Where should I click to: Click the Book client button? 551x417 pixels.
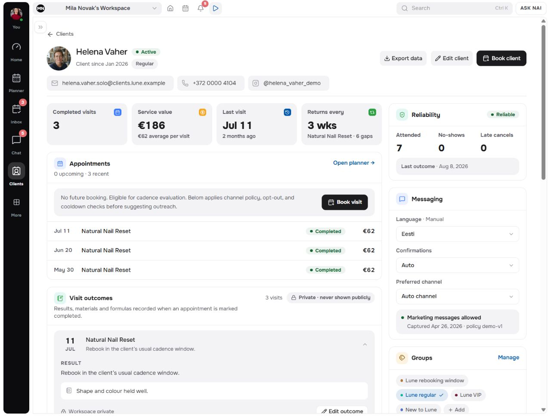click(x=501, y=58)
